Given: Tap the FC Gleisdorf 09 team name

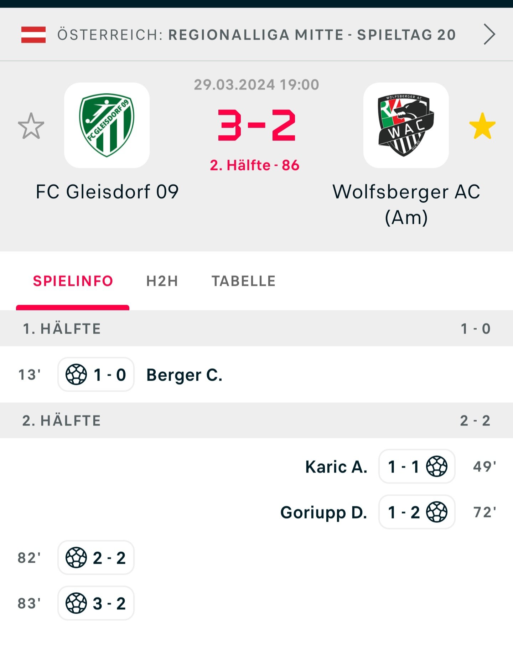Looking at the screenshot, I should (x=107, y=192).
